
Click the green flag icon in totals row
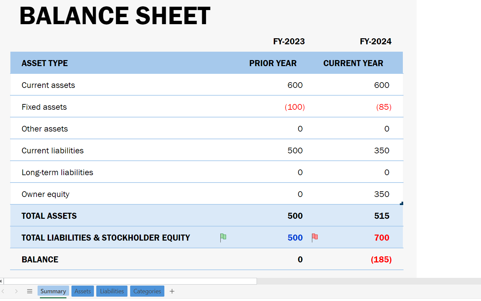coord(223,238)
